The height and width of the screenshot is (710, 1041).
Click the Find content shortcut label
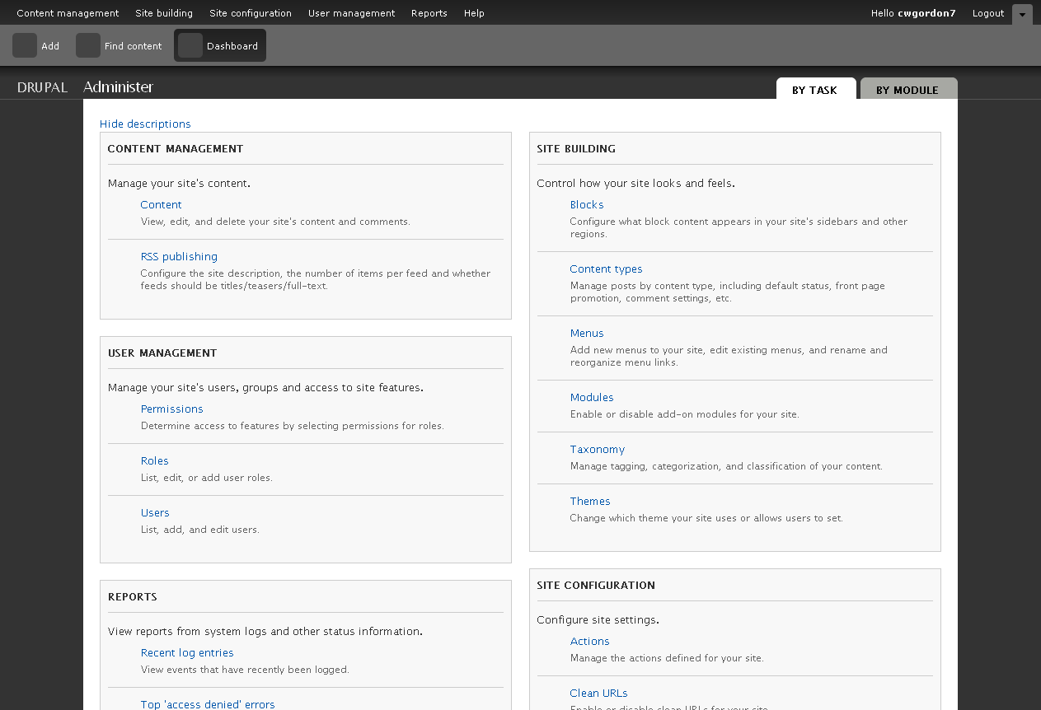click(x=133, y=46)
